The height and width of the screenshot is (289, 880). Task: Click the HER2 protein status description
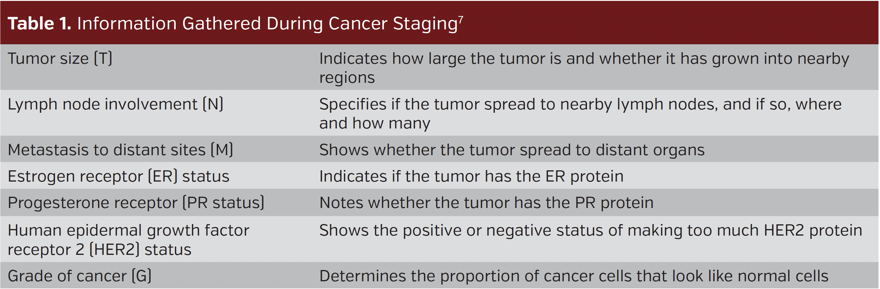pyautogui.click(x=590, y=231)
